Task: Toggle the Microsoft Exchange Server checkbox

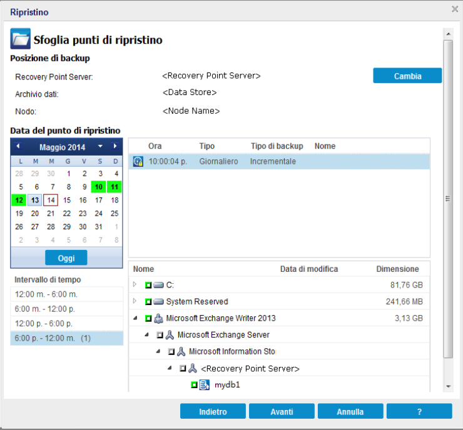Action: coord(160,335)
